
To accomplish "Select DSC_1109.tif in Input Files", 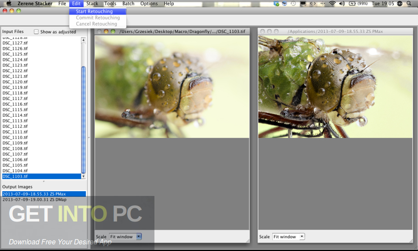I will [42, 143].
